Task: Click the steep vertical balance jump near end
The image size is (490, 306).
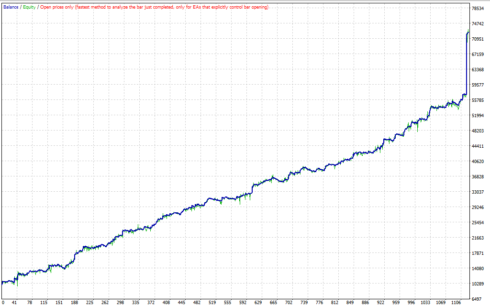Action: 466,67
